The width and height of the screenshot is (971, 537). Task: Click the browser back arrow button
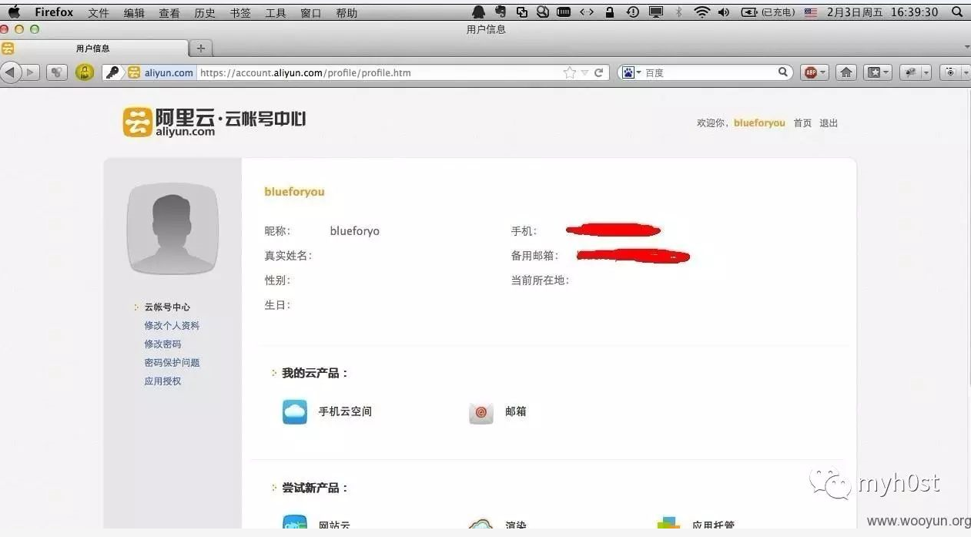(x=11, y=72)
